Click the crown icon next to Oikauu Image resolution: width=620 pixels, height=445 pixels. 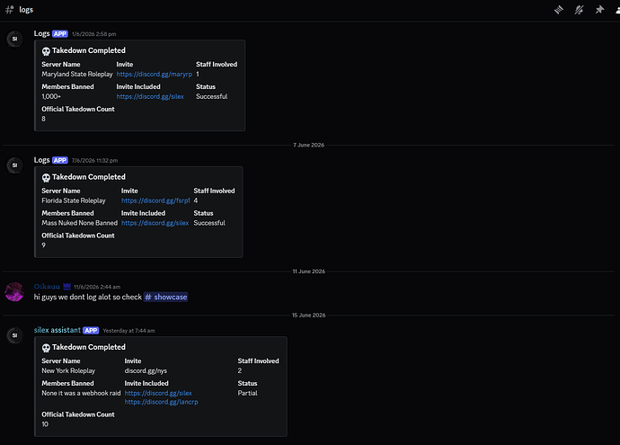(66, 286)
